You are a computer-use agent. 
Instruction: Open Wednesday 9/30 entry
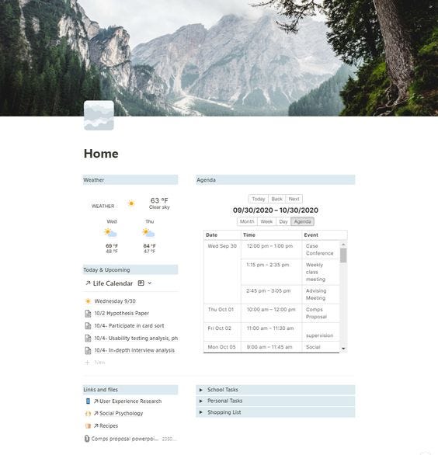[x=115, y=301]
